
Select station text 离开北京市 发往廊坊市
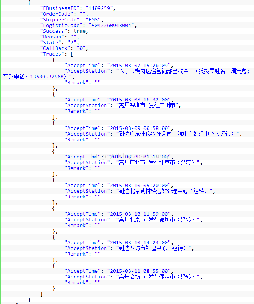(x=147, y=220)
